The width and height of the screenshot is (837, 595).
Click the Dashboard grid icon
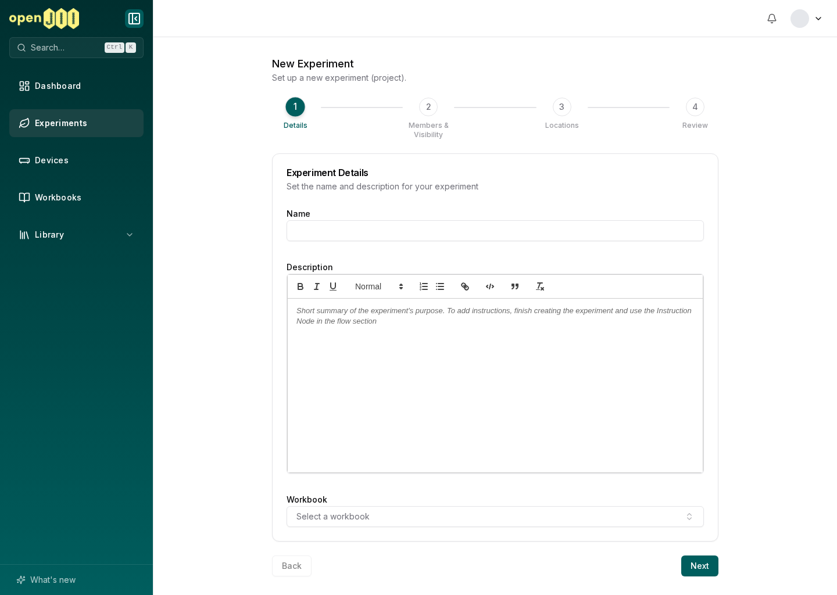24,86
